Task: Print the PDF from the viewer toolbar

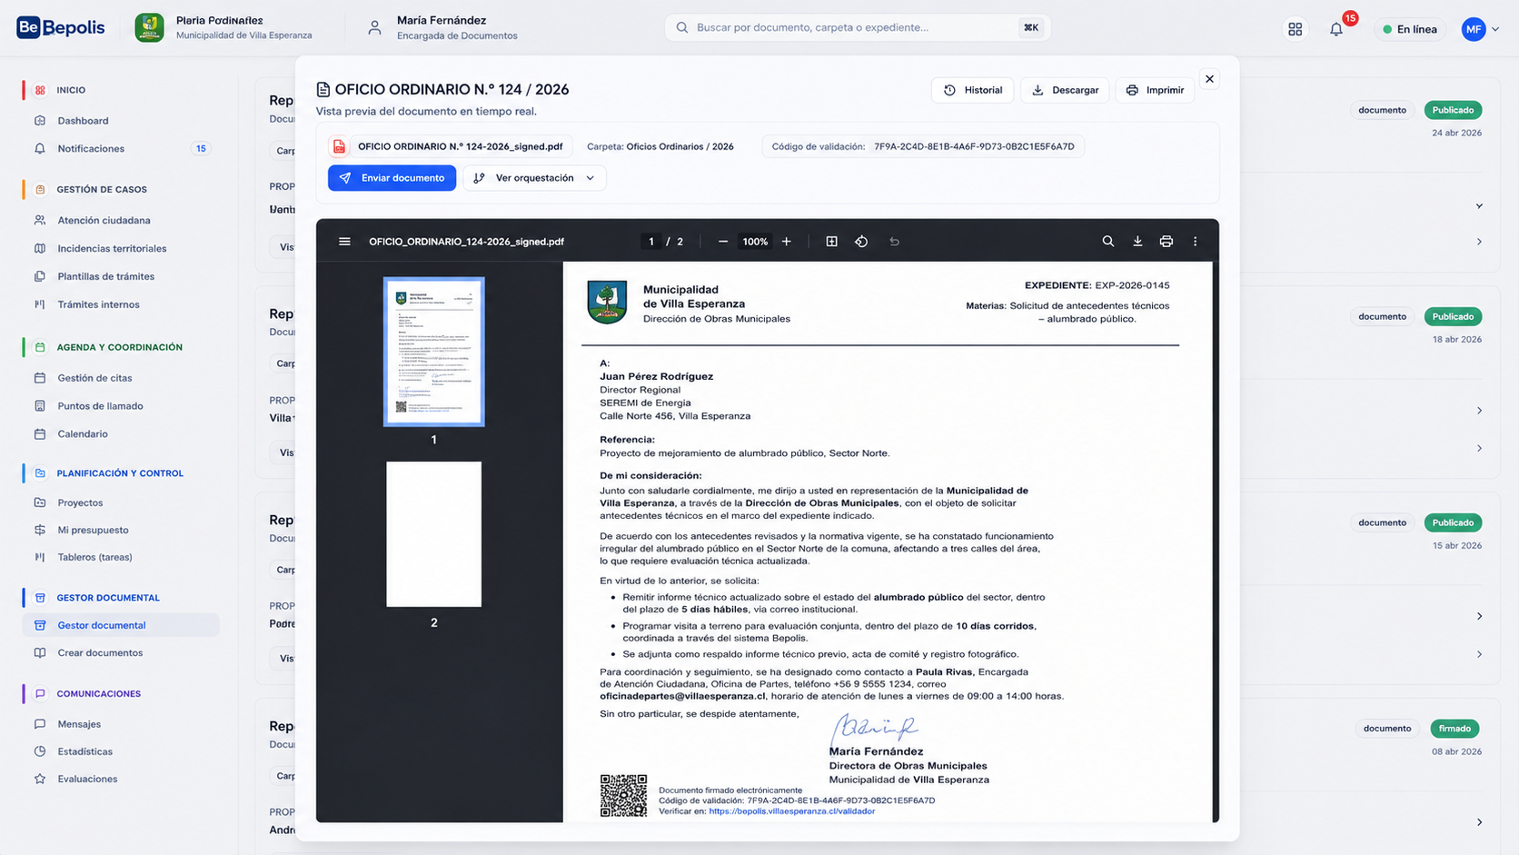Action: (x=1167, y=242)
